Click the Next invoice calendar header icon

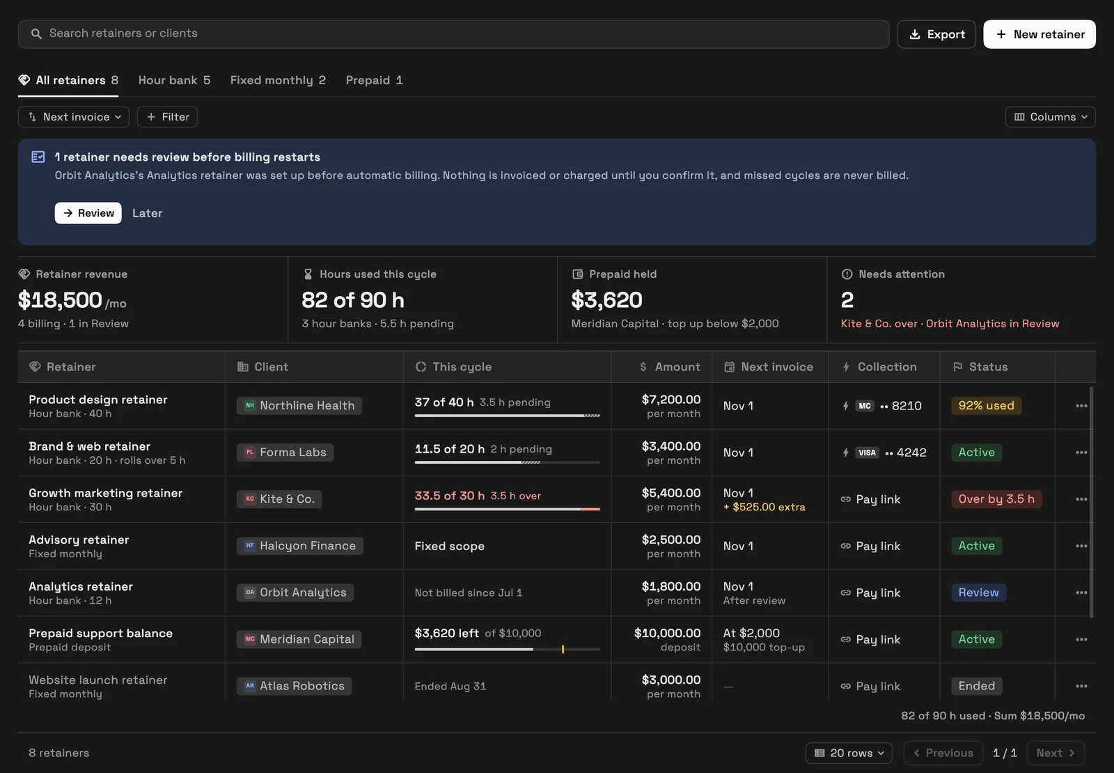[729, 367]
